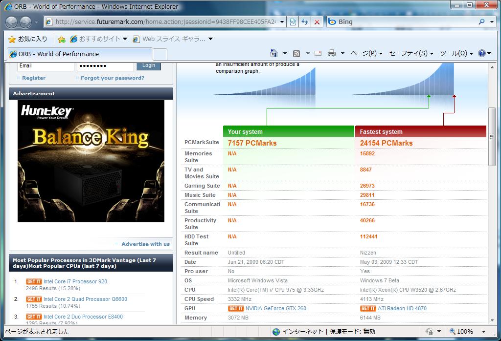Click the インターネット zone globe icon

pos(276,332)
